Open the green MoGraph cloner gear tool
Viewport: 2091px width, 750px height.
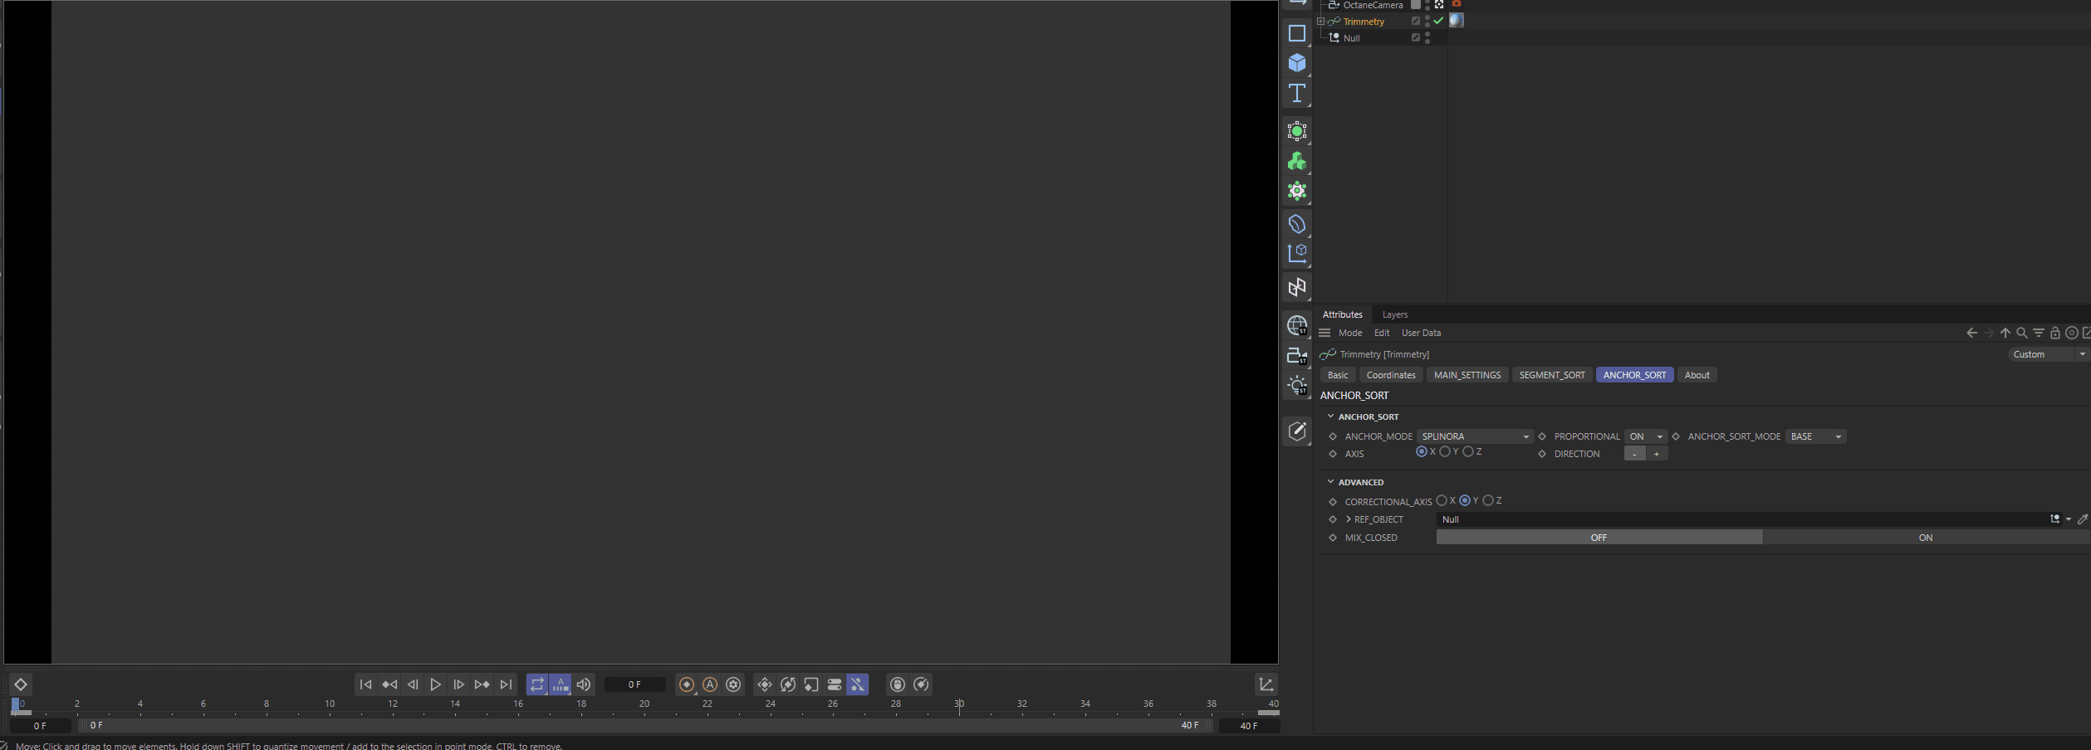click(1296, 191)
